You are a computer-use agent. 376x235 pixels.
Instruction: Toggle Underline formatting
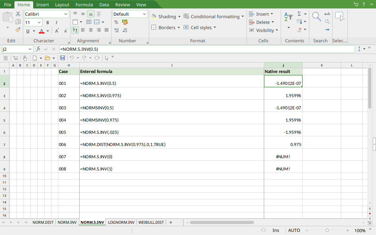[28, 31]
